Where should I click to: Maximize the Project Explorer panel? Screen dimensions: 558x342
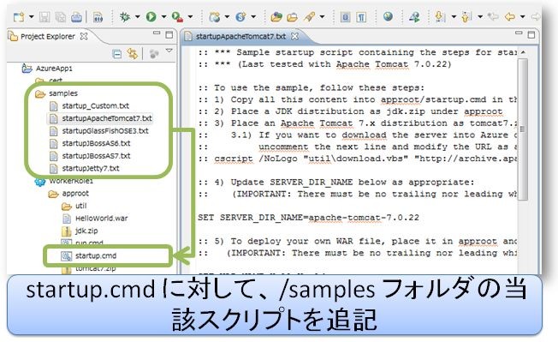169,34
